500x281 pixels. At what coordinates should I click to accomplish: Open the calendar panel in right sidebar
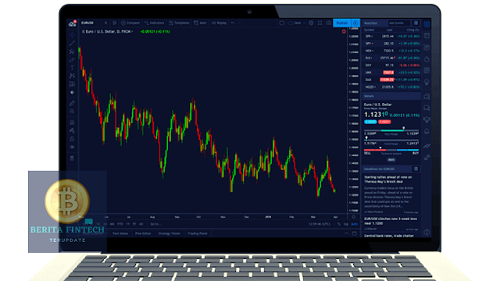[427, 70]
